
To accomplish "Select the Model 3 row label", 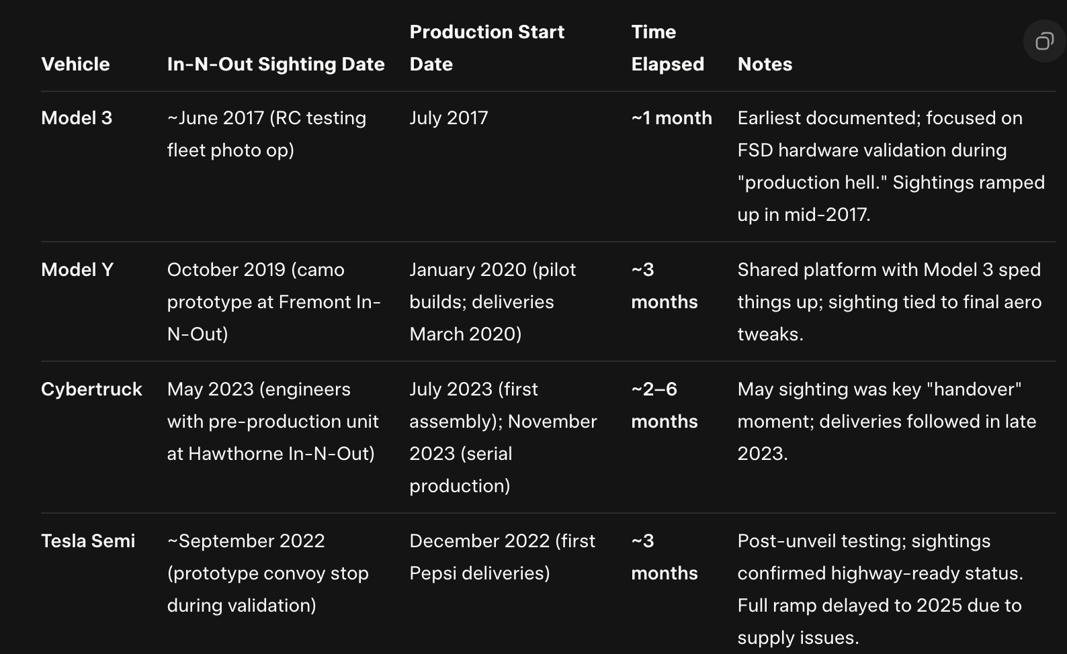I will point(77,118).
